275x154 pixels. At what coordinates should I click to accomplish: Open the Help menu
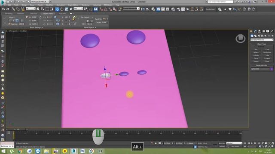[117, 5]
